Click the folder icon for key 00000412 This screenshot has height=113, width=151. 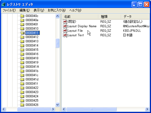point(22,37)
